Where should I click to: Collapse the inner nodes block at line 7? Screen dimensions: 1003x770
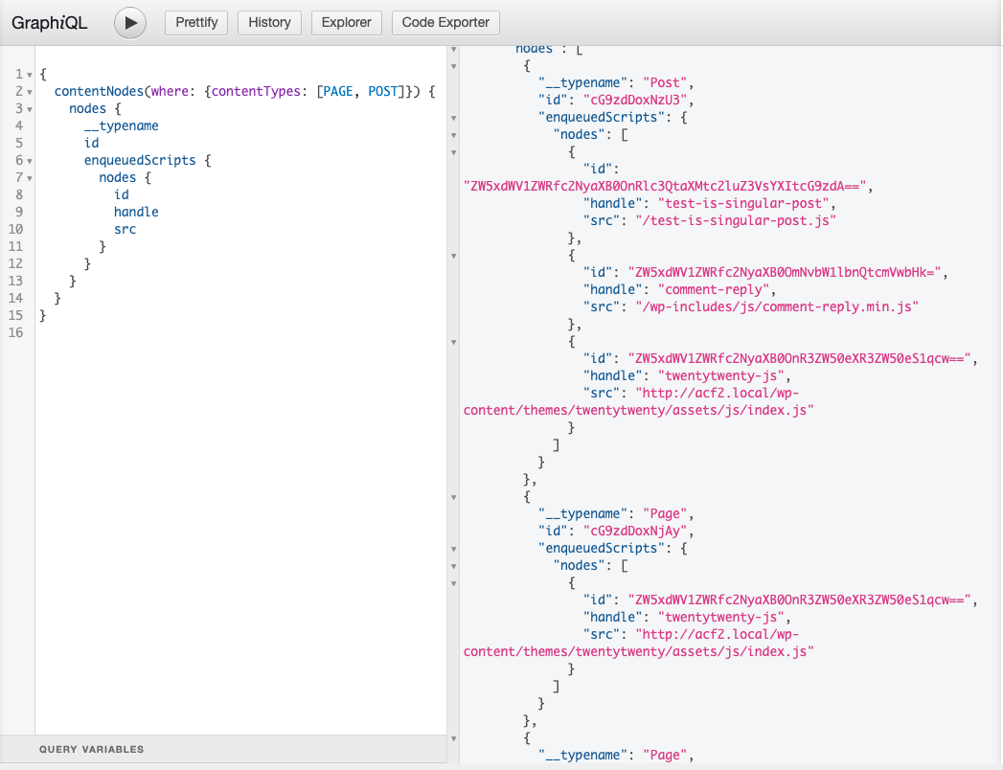[x=30, y=178]
